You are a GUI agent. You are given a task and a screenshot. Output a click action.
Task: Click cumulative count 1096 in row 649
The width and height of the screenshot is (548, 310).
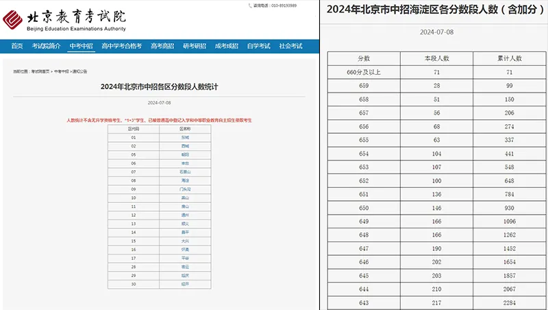click(510, 222)
